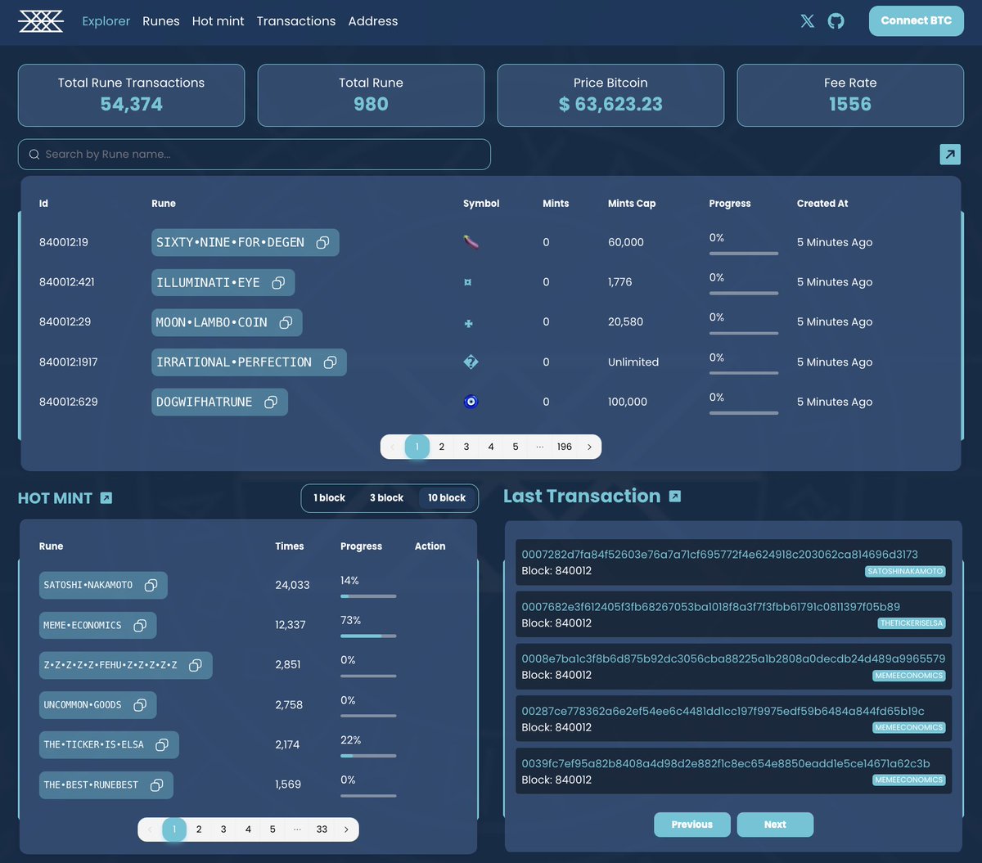Click the ILLUMINATI•EYE symbol glyph
Viewport: 982px width, 863px height.
pos(468,282)
